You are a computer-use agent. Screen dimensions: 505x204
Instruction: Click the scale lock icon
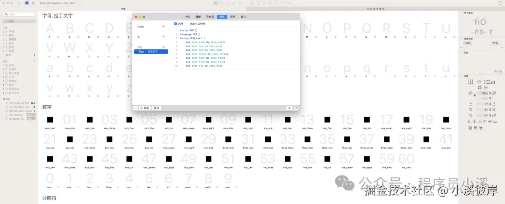(x=475, y=95)
